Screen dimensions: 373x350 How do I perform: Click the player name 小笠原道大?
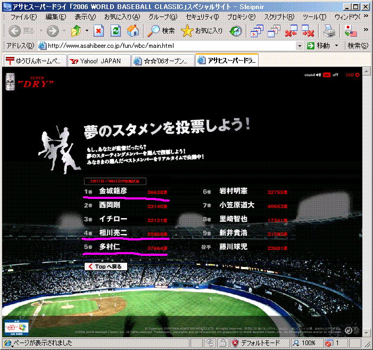(x=237, y=205)
